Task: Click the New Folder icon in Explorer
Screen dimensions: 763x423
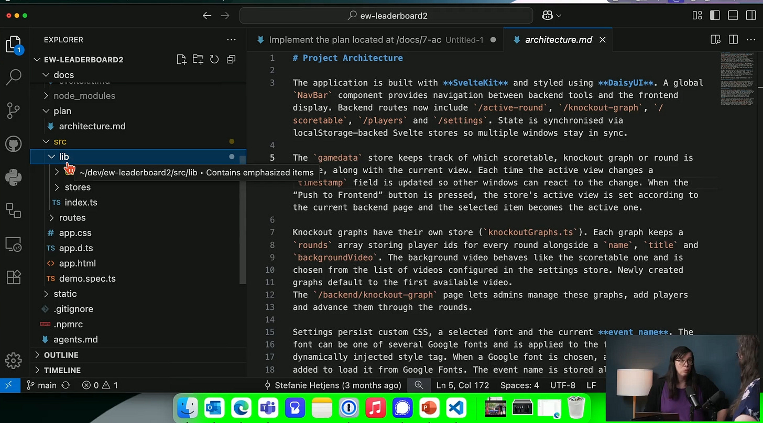Action: (198, 60)
